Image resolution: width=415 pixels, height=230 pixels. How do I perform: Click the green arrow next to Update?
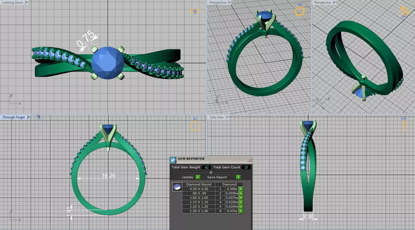click(x=198, y=177)
